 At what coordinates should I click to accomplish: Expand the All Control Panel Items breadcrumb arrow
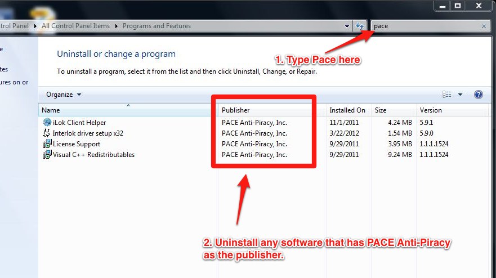117,26
